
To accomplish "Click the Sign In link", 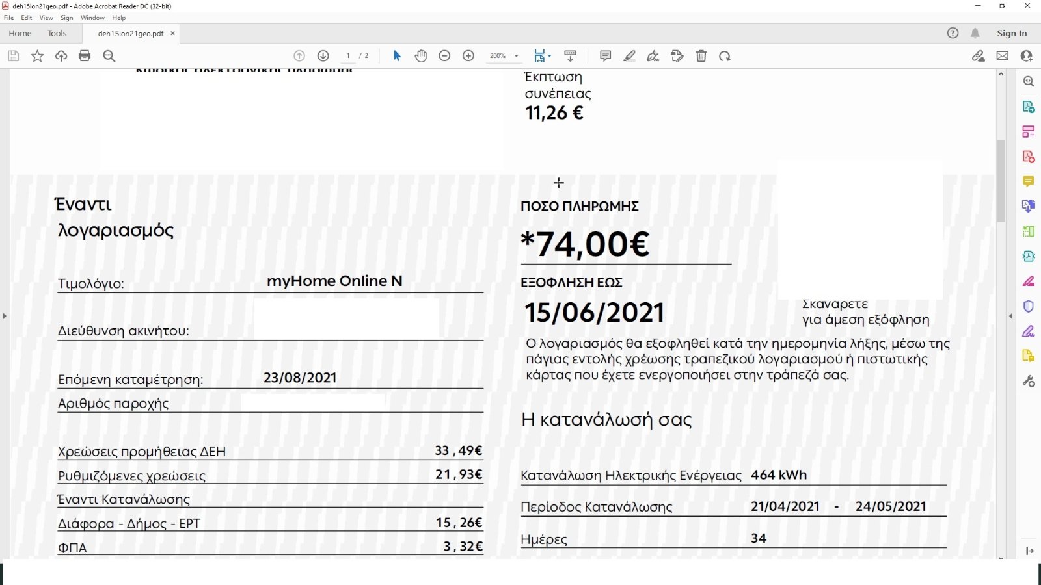I will [1012, 33].
